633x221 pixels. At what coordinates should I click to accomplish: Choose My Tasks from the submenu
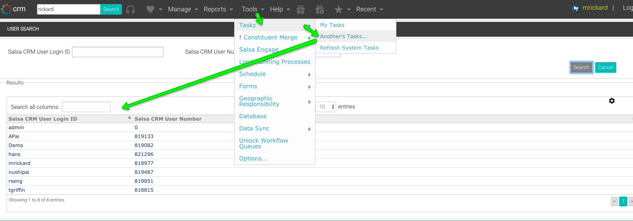[x=332, y=25]
